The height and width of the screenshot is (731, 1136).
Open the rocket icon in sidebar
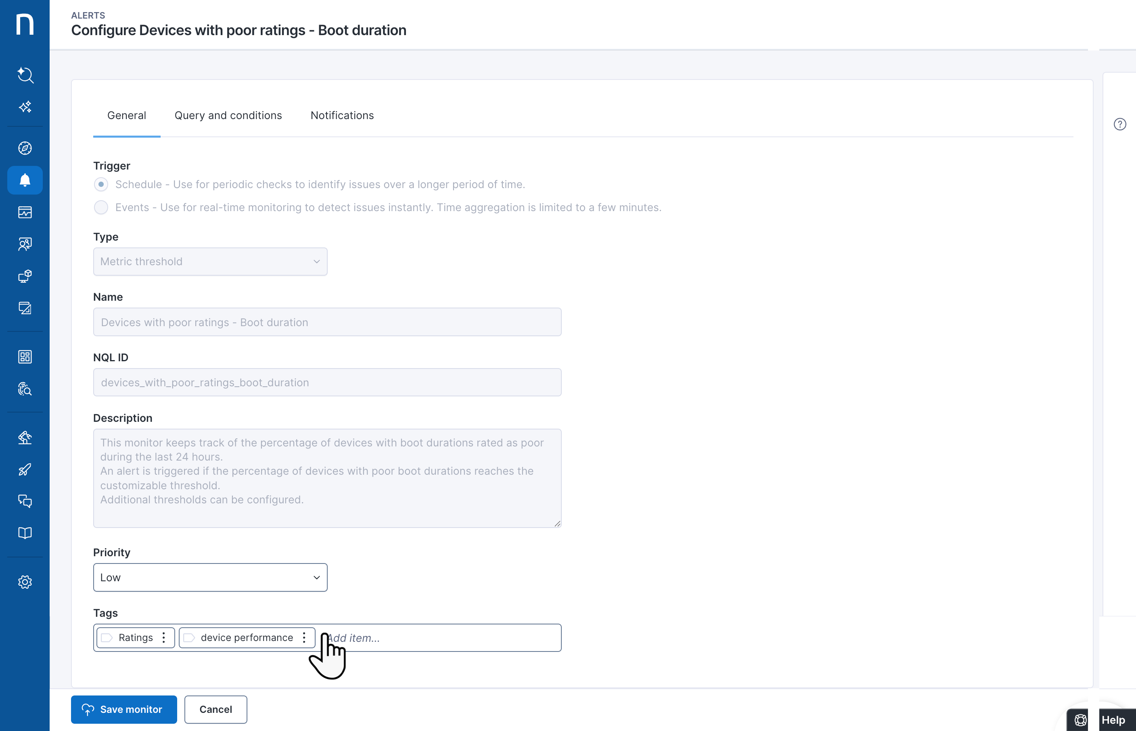[x=25, y=469]
